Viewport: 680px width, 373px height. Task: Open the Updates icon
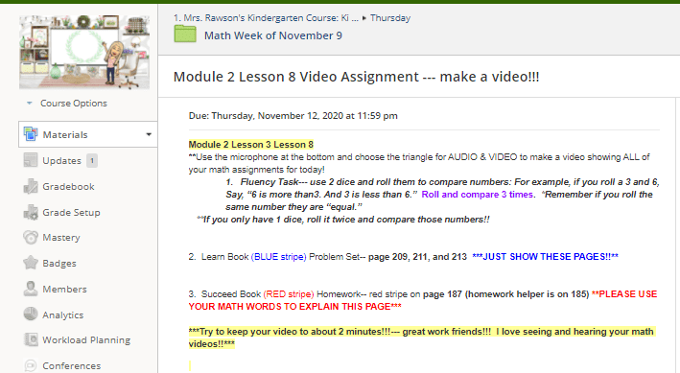pos(31,160)
